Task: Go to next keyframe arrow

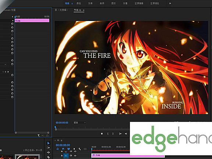Action: pos(8,72)
